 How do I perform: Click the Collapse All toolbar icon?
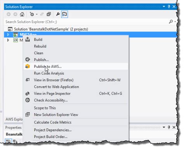49,14
